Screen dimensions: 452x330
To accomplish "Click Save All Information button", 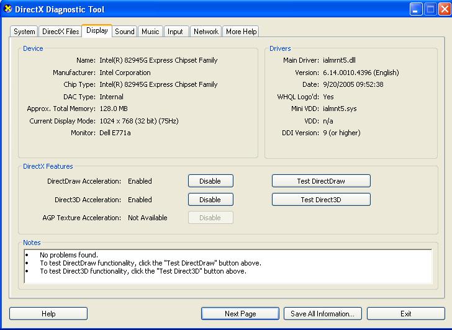I will [x=322, y=314].
